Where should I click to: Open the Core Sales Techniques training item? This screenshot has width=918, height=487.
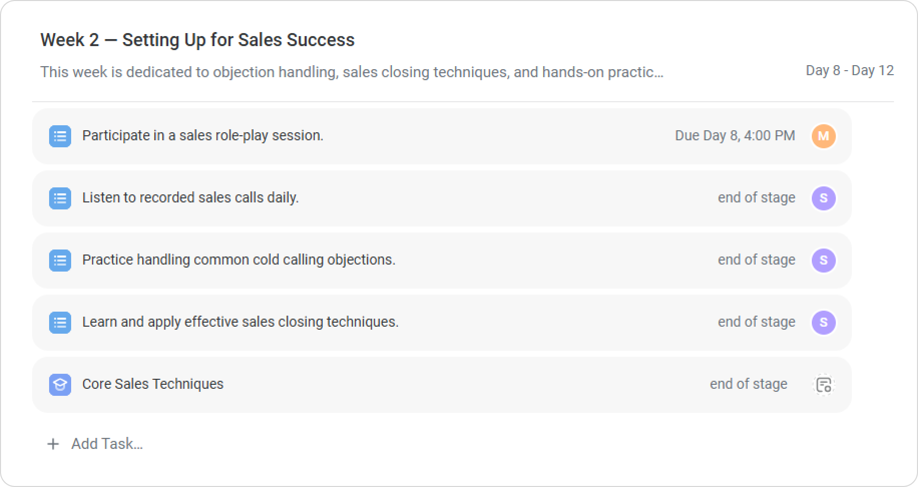152,384
